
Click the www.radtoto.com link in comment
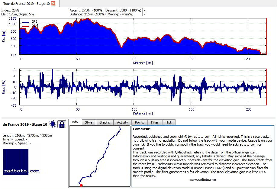point(203,180)
